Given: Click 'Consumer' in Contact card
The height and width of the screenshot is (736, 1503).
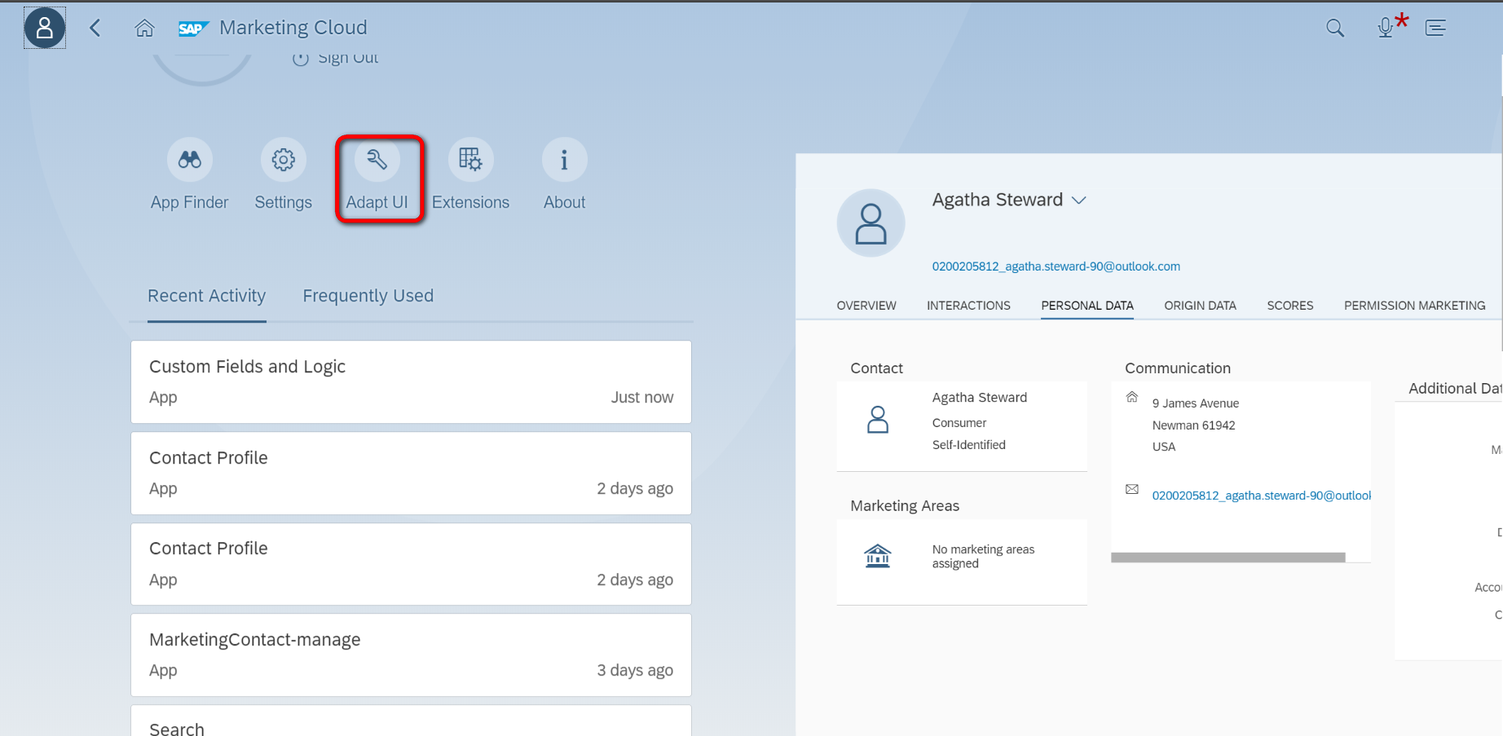Looking at the screenshot, I should coord(959,423).
